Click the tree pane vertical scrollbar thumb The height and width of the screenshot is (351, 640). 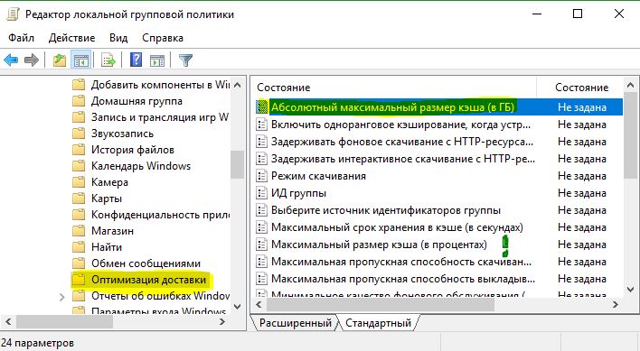coord(237,164)
